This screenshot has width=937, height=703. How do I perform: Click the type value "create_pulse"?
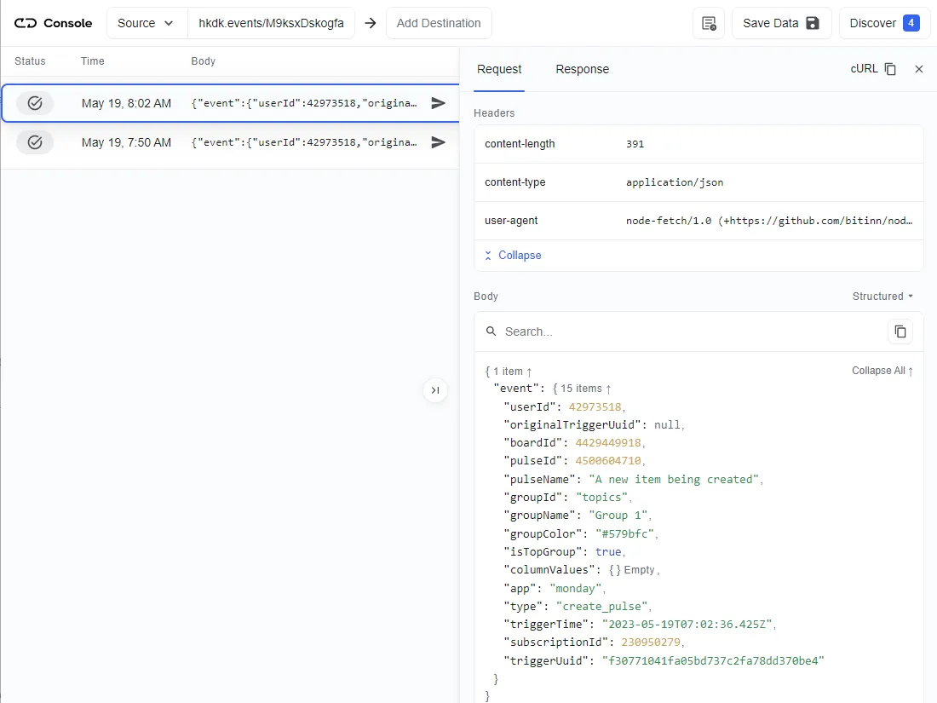tap(601, 606)
